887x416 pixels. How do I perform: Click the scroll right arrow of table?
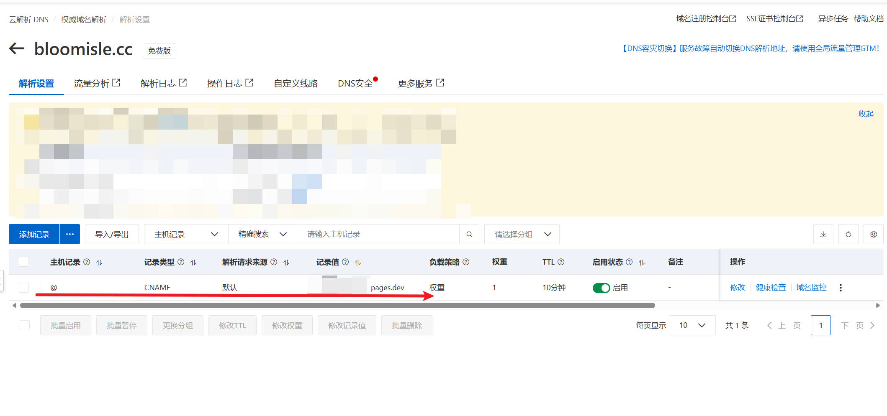click(x=878, y=306)
